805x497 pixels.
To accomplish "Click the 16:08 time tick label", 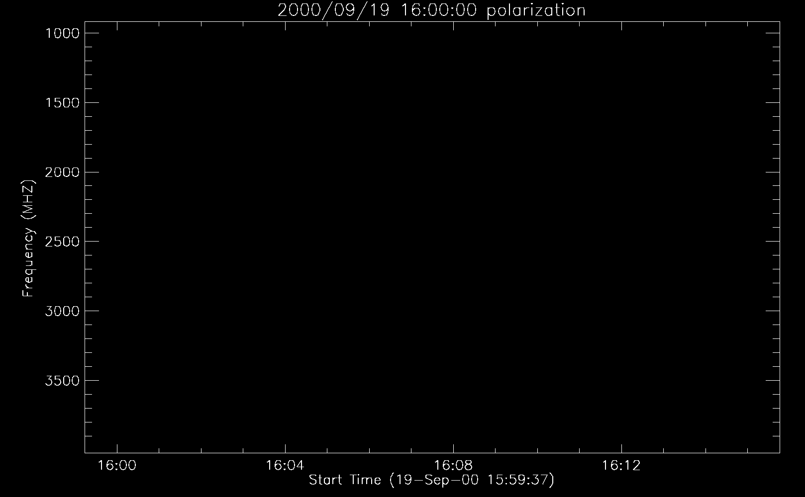I will (x=453, y=466).
